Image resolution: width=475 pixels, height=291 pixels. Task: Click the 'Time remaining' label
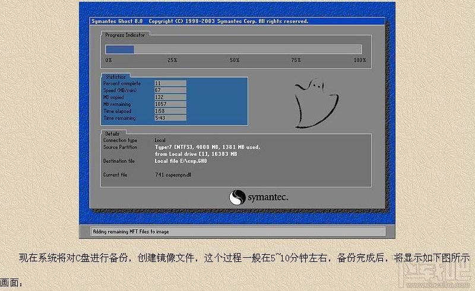pos(119,119)
